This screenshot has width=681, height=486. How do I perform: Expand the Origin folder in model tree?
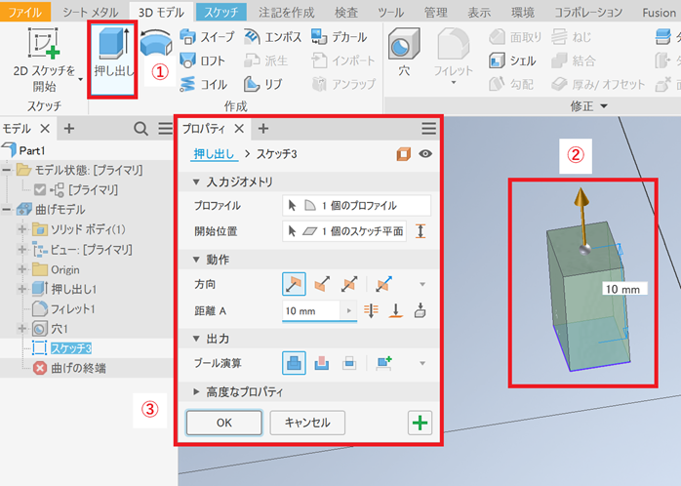(21, 269)
